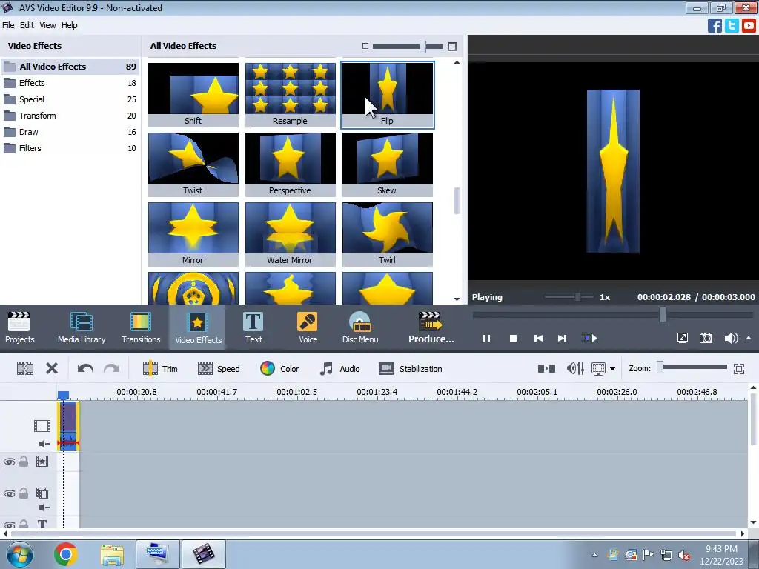Open the Edit menu

pos(27,25)
